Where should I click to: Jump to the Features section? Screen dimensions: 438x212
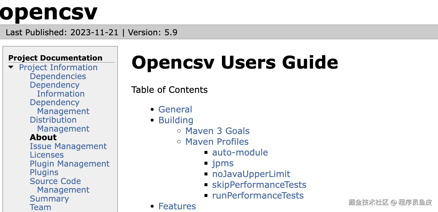click(x=177, y=206)
